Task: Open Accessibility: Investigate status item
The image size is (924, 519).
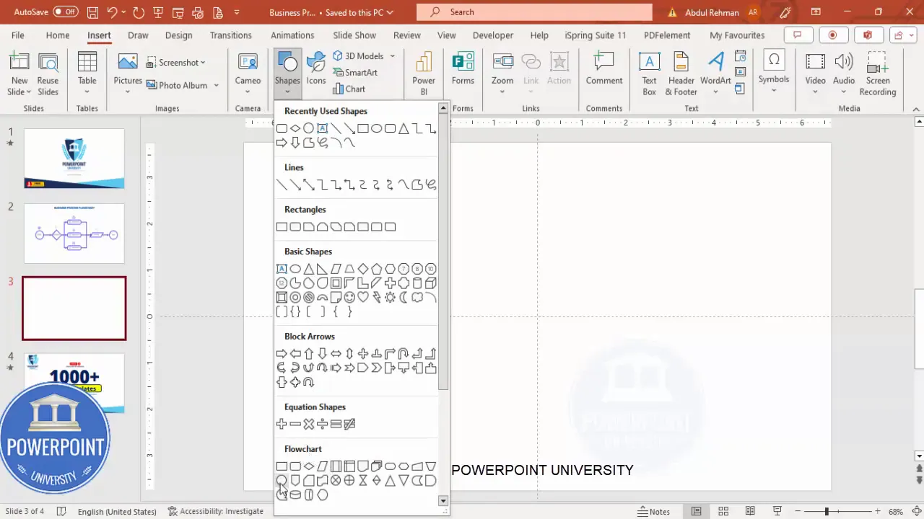Action: click(x=216, y=511)
